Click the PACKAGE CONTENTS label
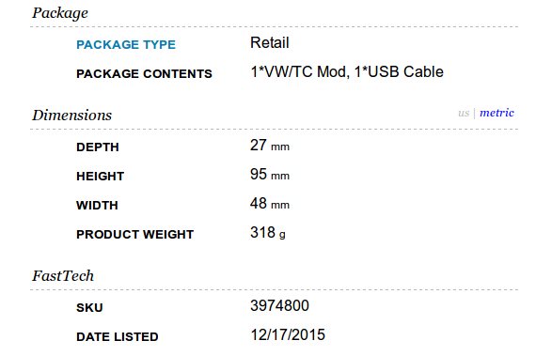This screenshot has width=536, height=356. coord(144,73)
